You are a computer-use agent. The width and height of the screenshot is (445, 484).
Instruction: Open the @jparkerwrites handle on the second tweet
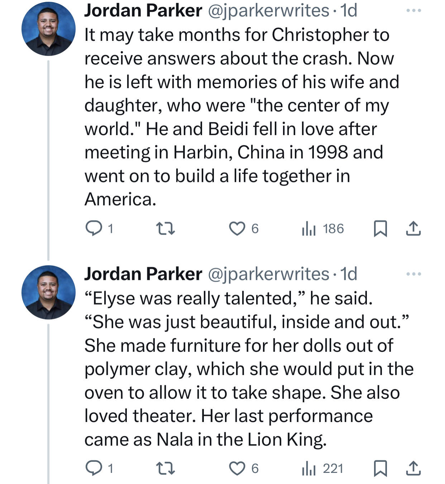[x=268, y=274]
